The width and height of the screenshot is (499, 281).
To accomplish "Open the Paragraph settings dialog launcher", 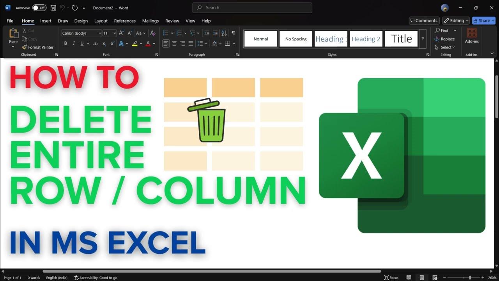I will pos(237,55).
